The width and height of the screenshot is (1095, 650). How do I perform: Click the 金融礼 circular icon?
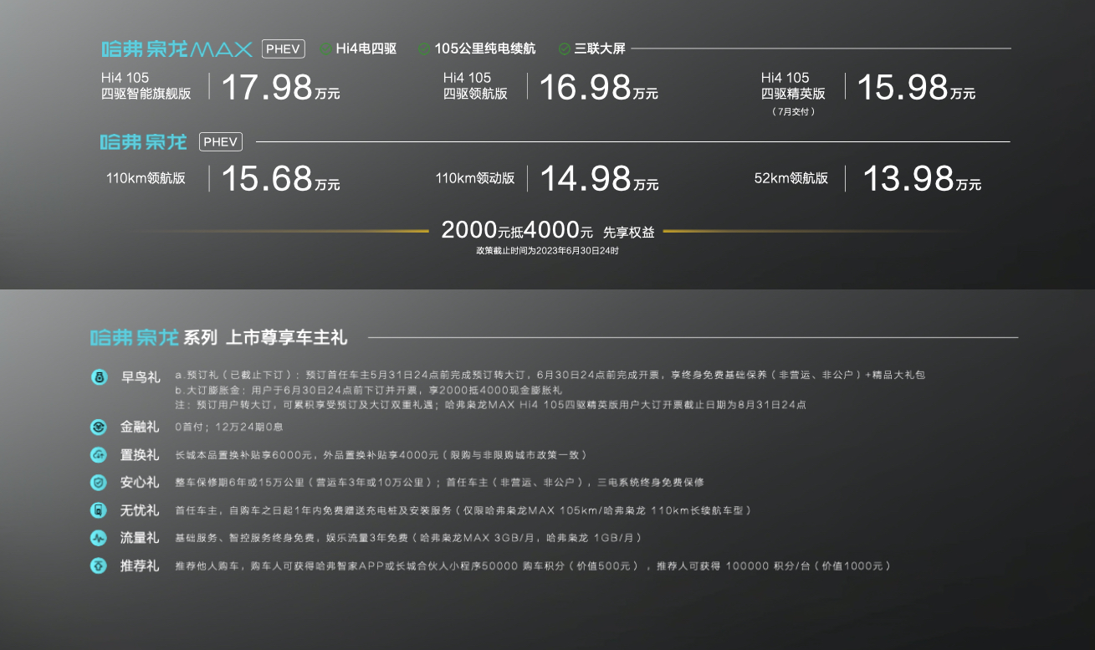pyautogui.click(x=99, y=427)
